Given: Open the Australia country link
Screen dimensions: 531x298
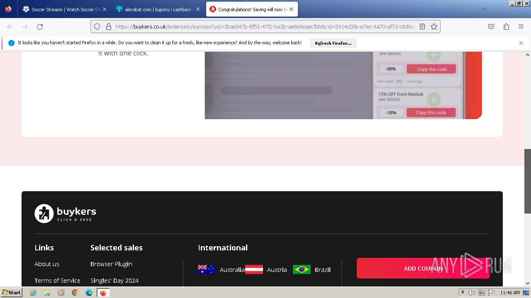Looking at the screenshot, I should coord(232,270).
